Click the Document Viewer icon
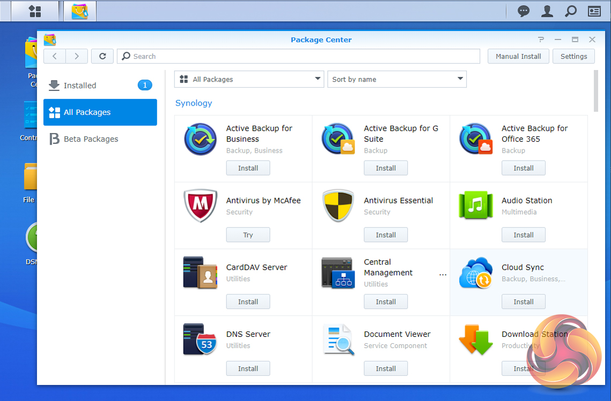 coord(338,339)
